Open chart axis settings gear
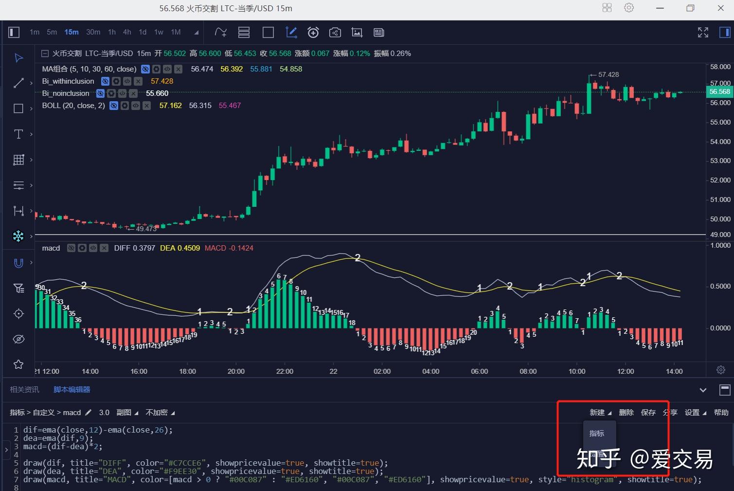The height and width of the screenshot is (491, 734). coord(721,370)
